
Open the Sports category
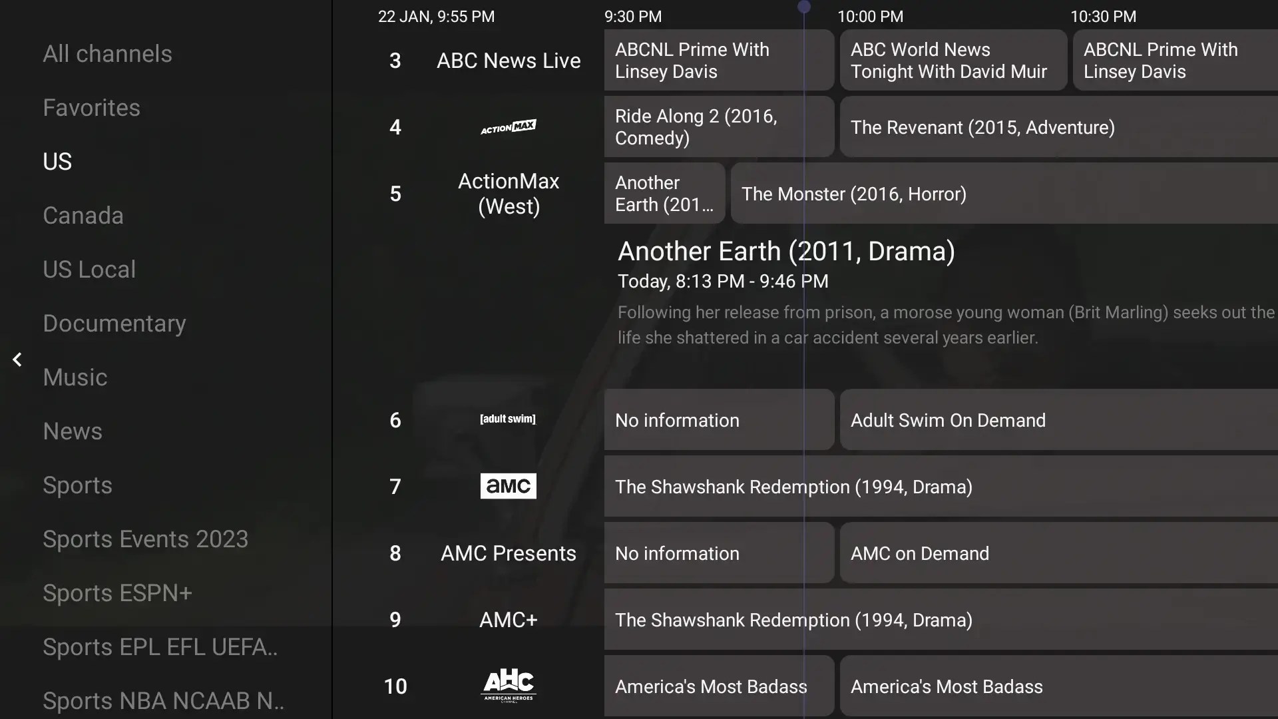point(77,485)
